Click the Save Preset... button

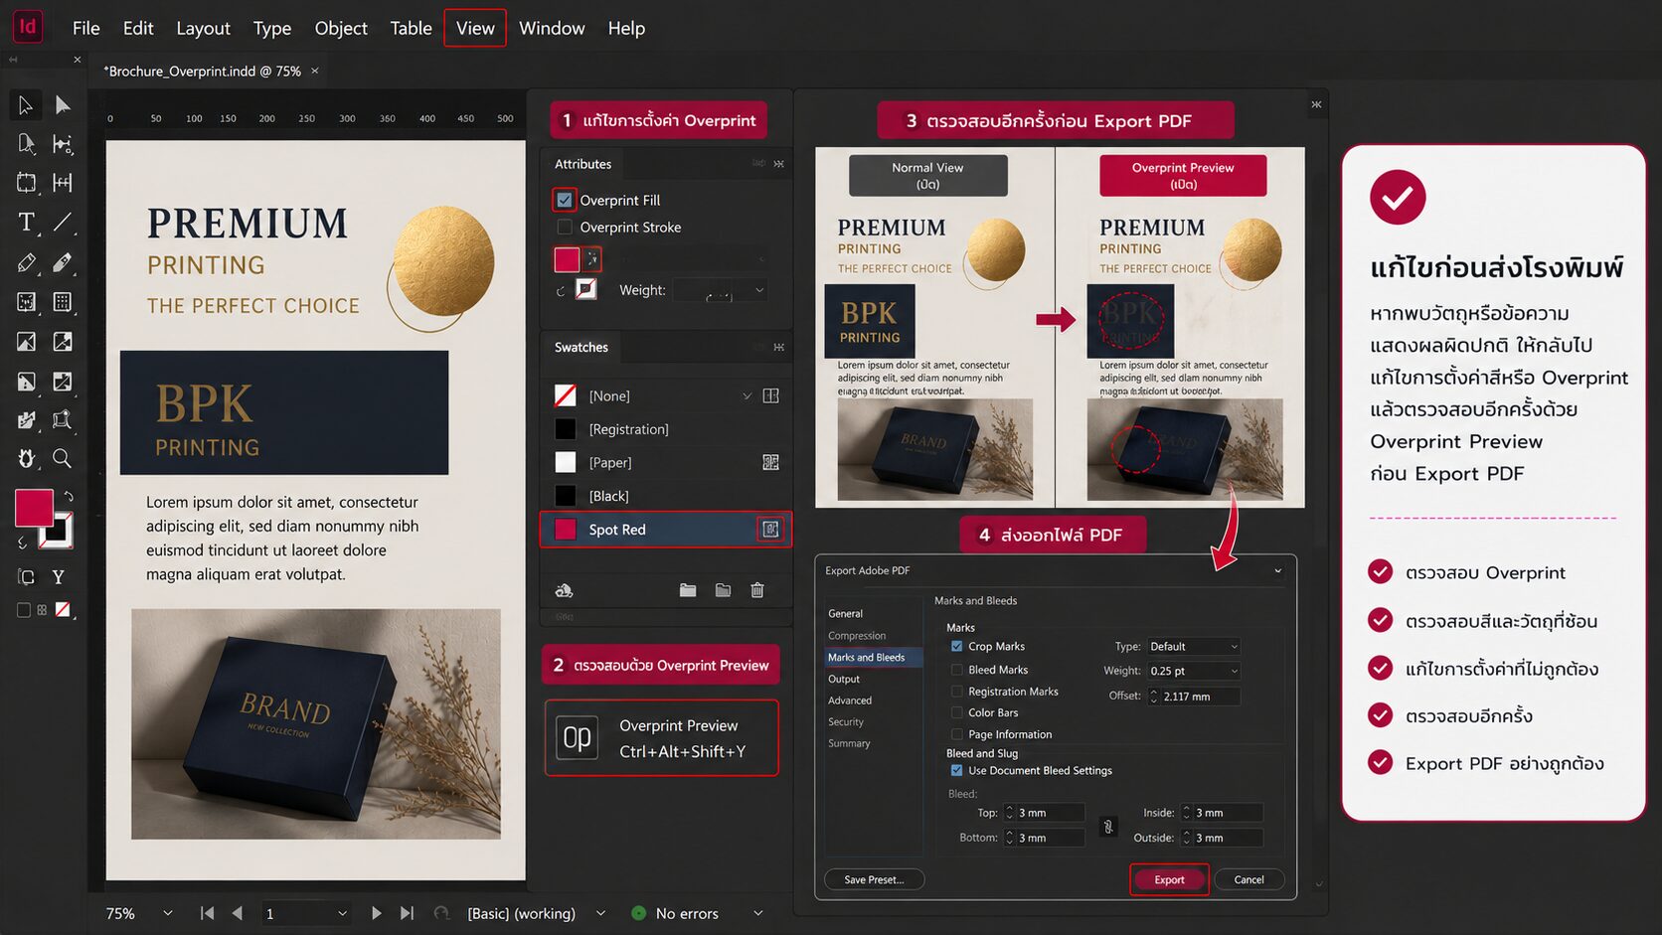point(874,879)
